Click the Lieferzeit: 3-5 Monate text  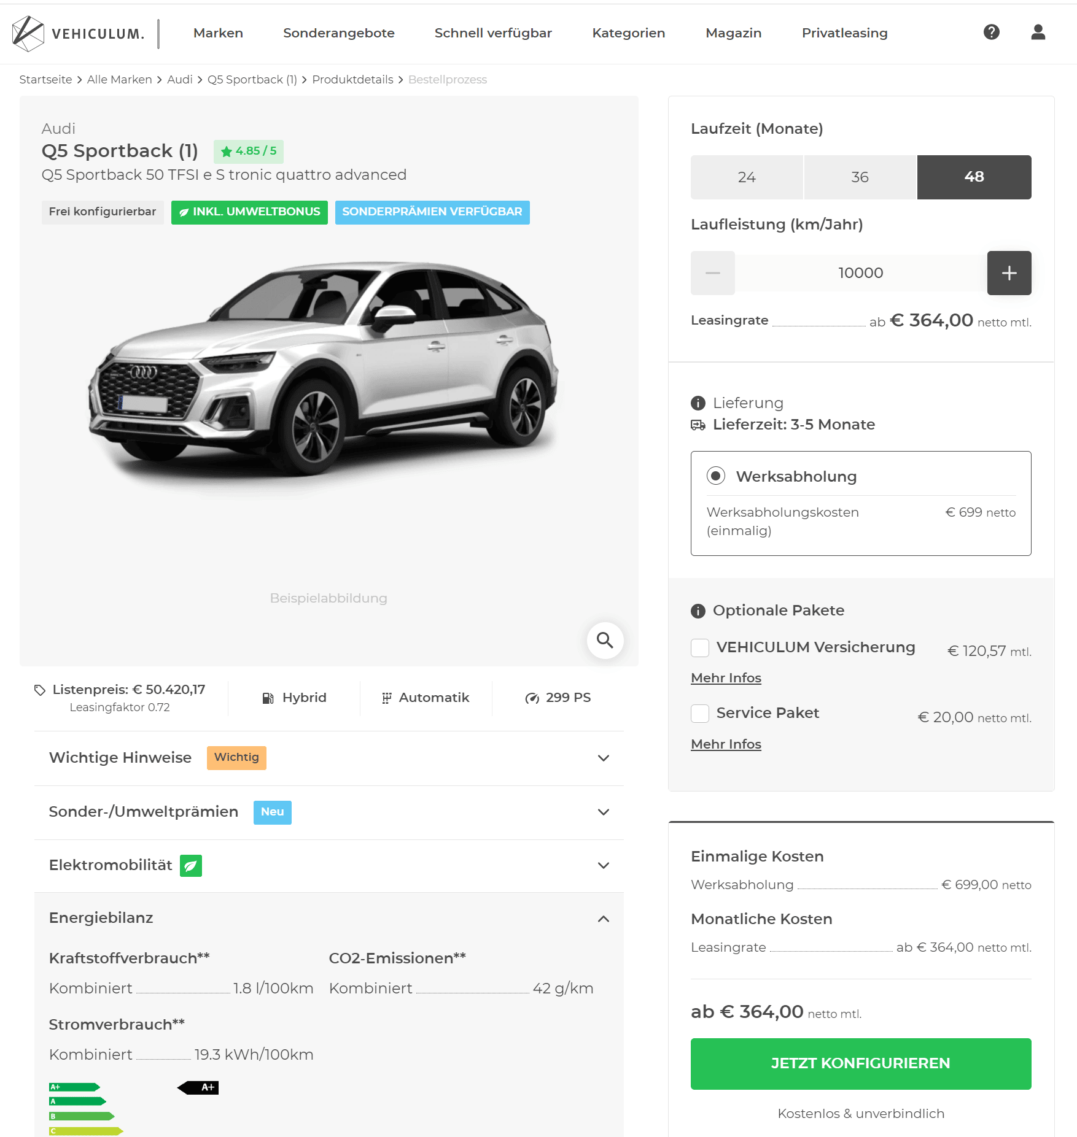coord(793,425)
